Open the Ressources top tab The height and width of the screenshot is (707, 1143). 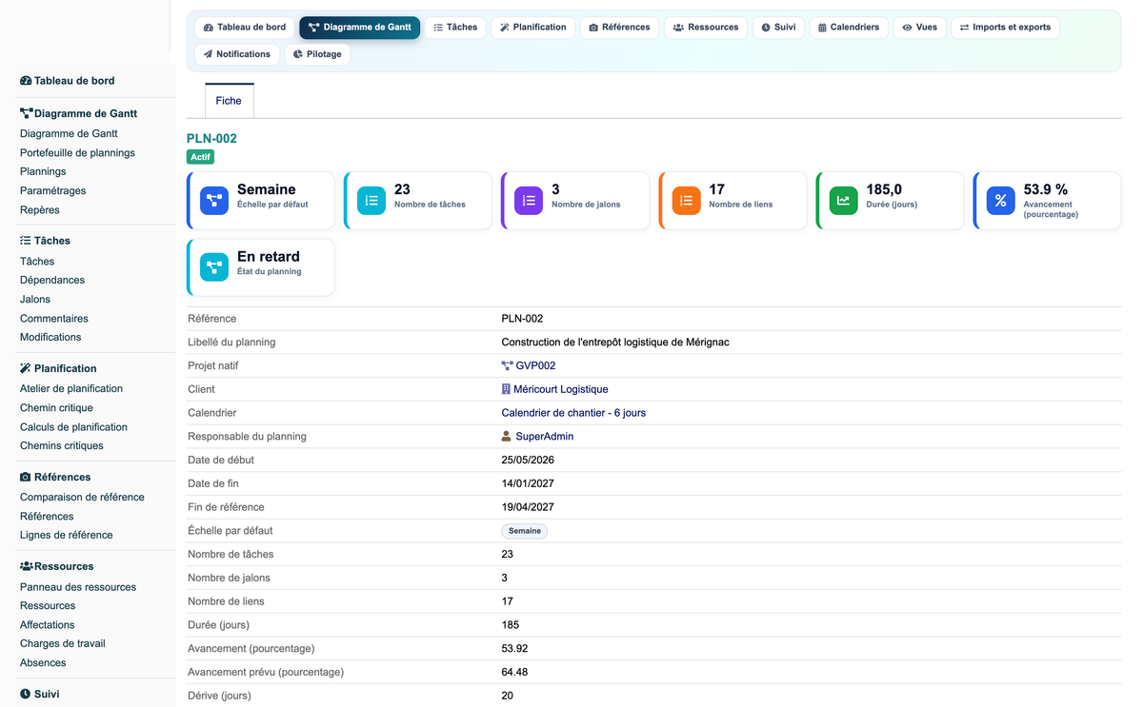point(706,28)
